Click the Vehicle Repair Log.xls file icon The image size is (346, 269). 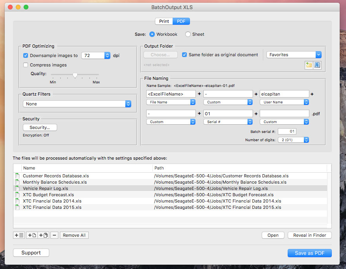17,188
